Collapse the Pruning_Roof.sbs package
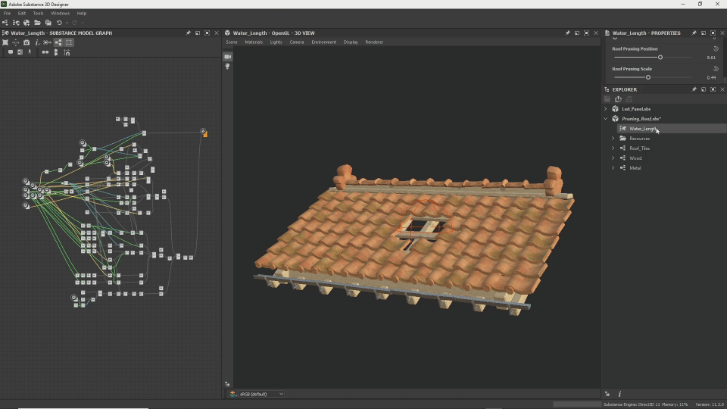Viewport: 727px width, 409px height. pyautogui.click(x=606, y=119)
